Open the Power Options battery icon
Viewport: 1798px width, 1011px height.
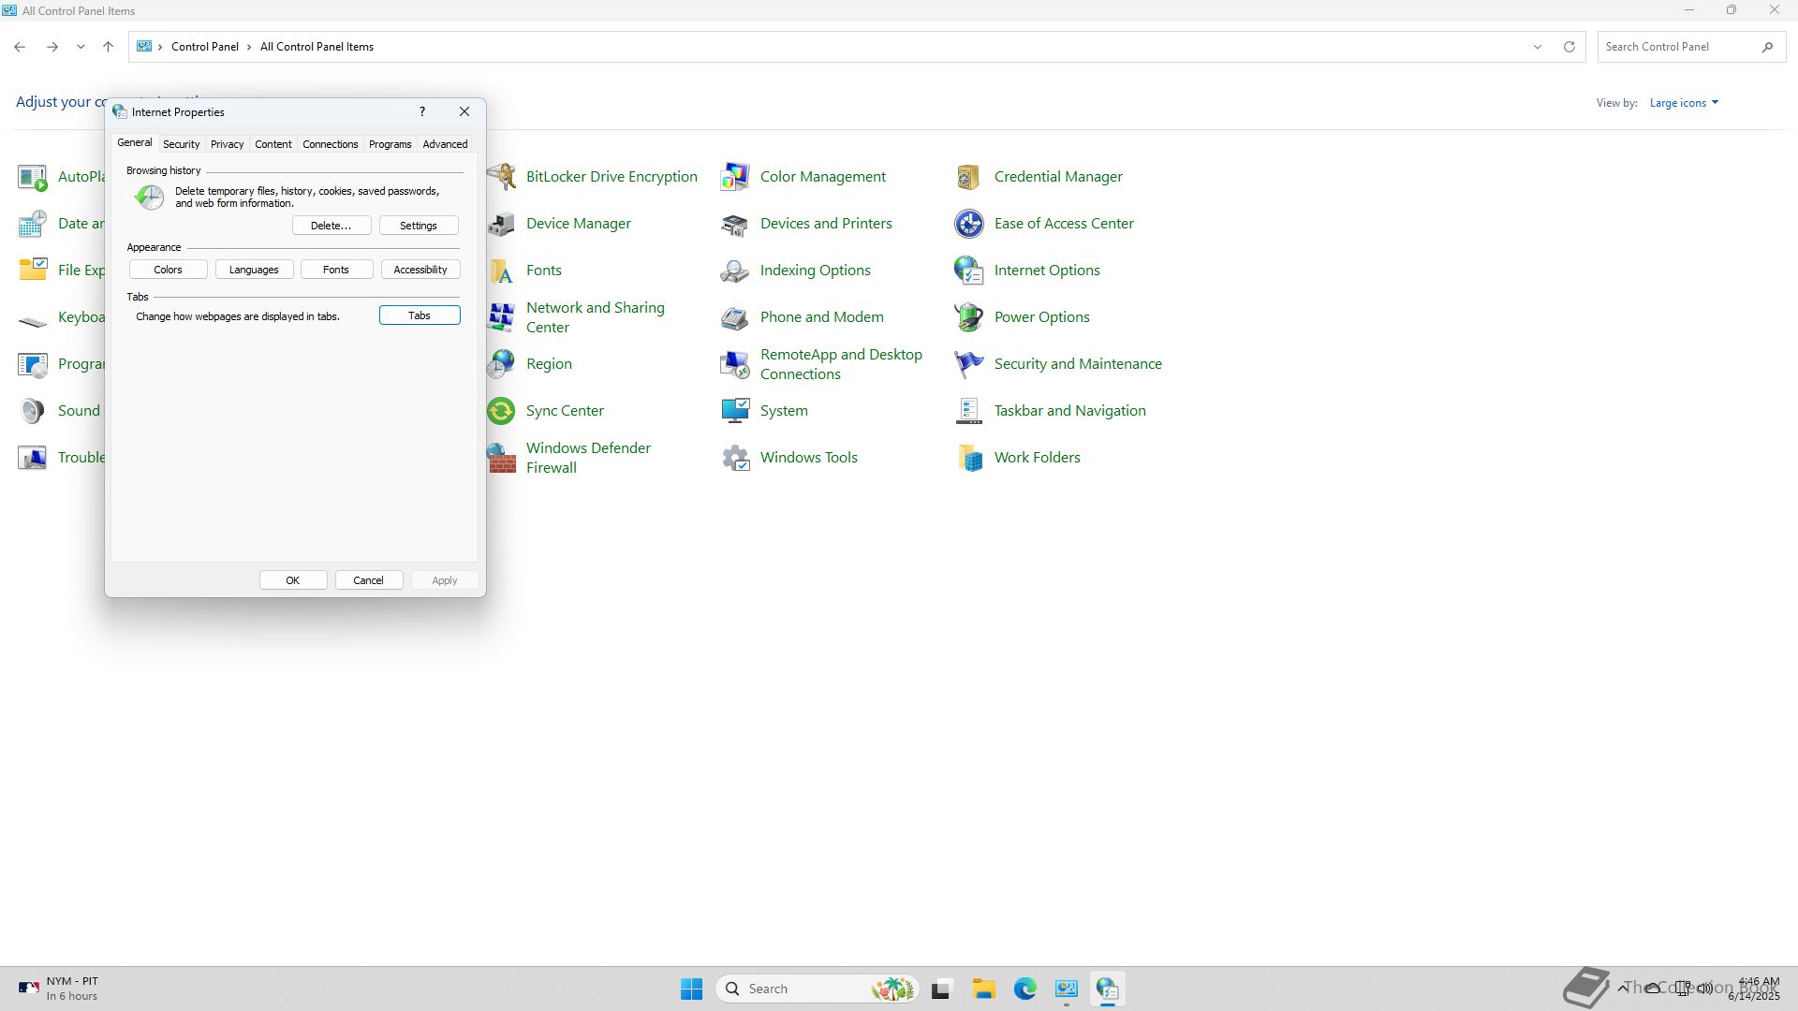coord(968,317)
